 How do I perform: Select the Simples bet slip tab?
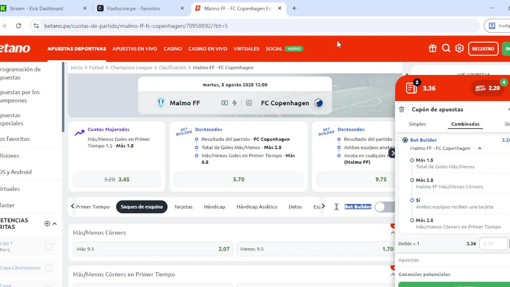[x=417, y=124]
